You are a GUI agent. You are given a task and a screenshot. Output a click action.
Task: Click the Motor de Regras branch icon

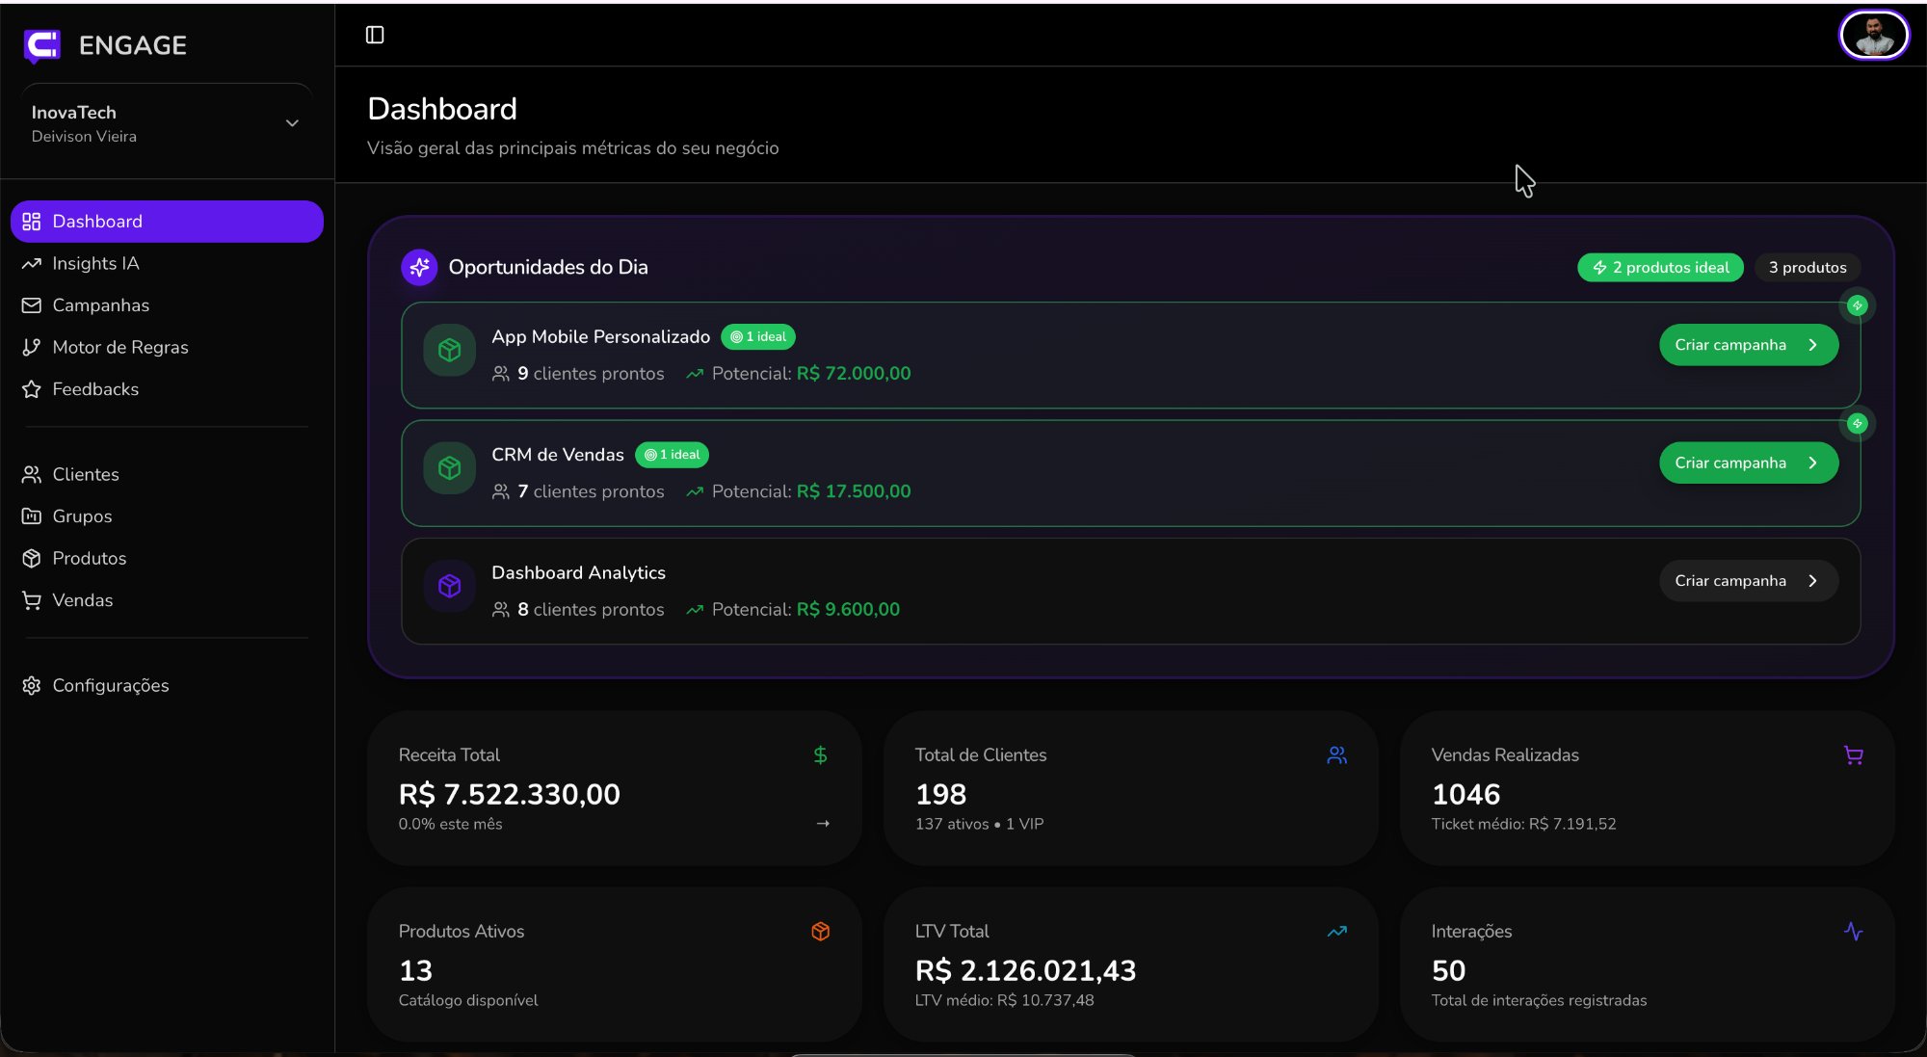[31, 347]
